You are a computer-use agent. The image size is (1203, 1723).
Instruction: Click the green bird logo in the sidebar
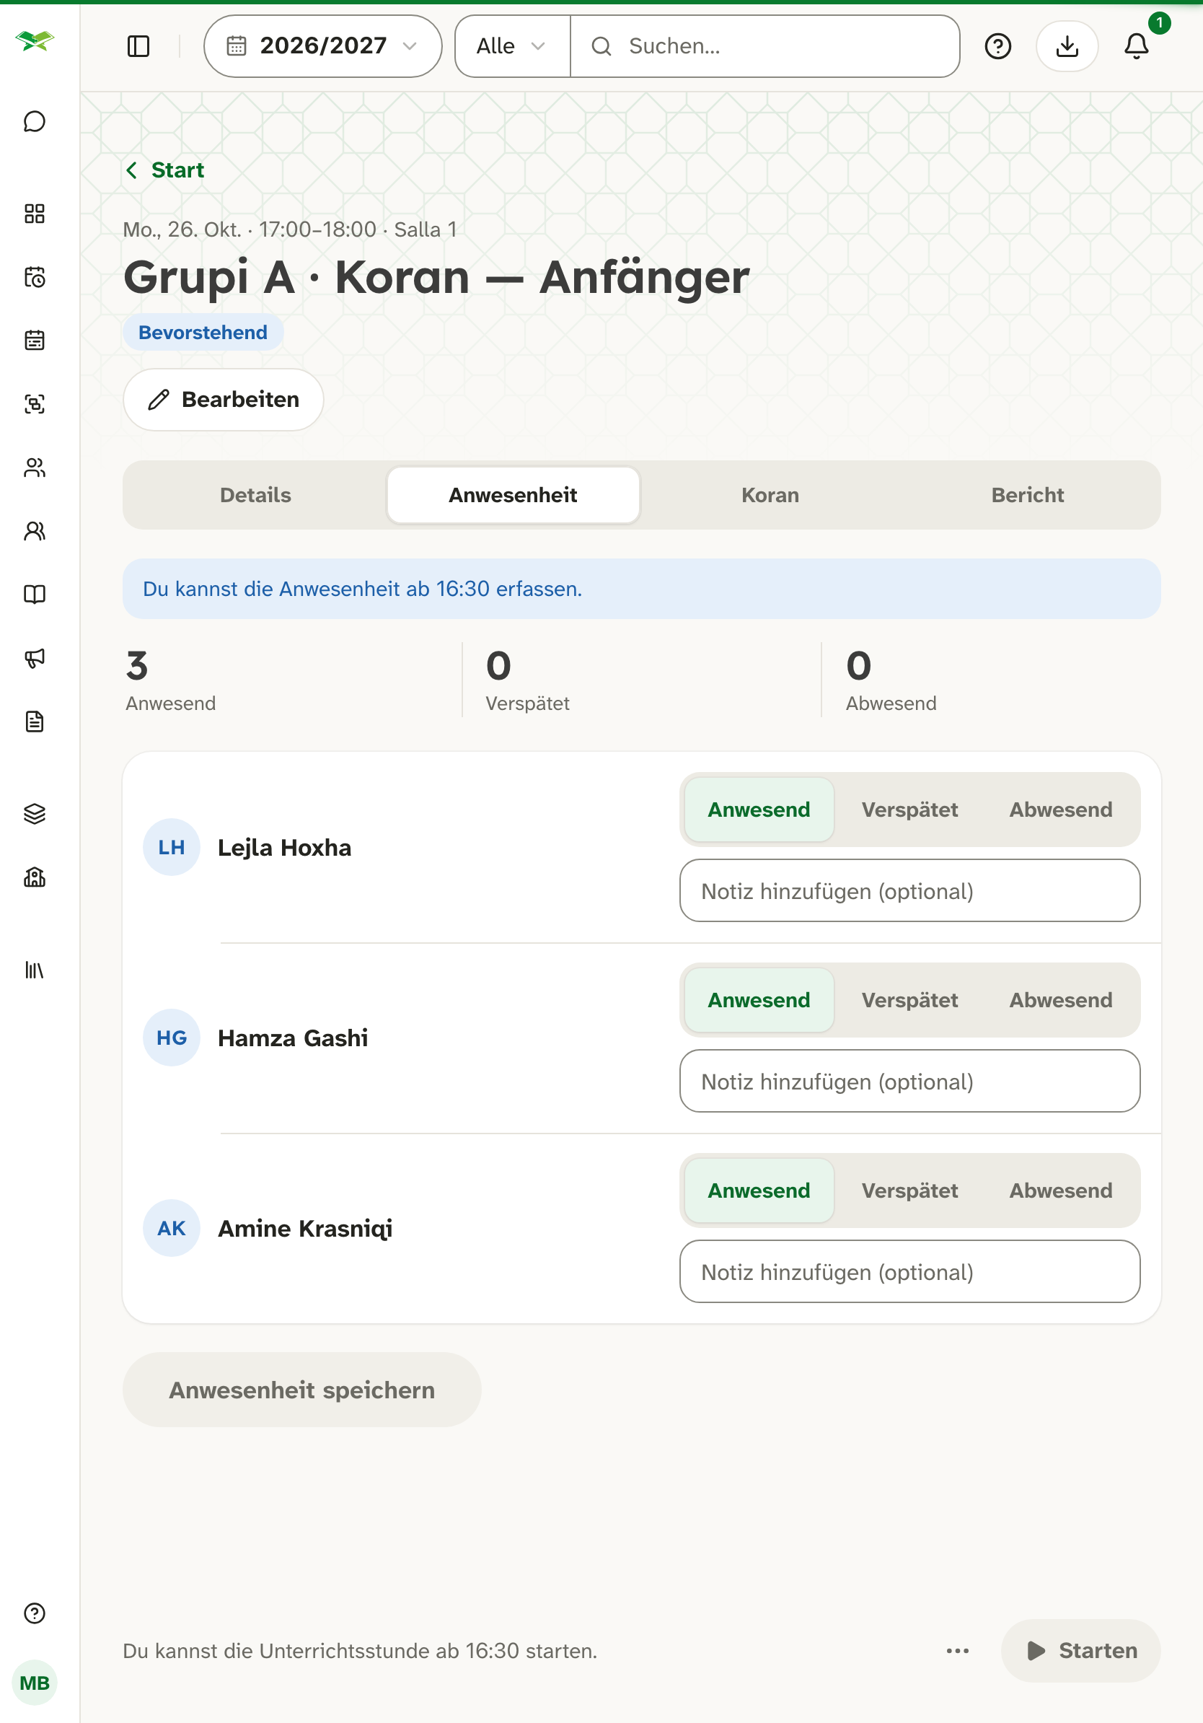(35, 40)
